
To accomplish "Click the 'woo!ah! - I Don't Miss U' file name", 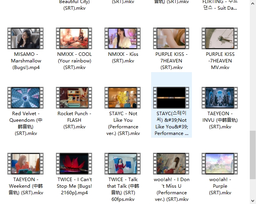I will 172,189.
